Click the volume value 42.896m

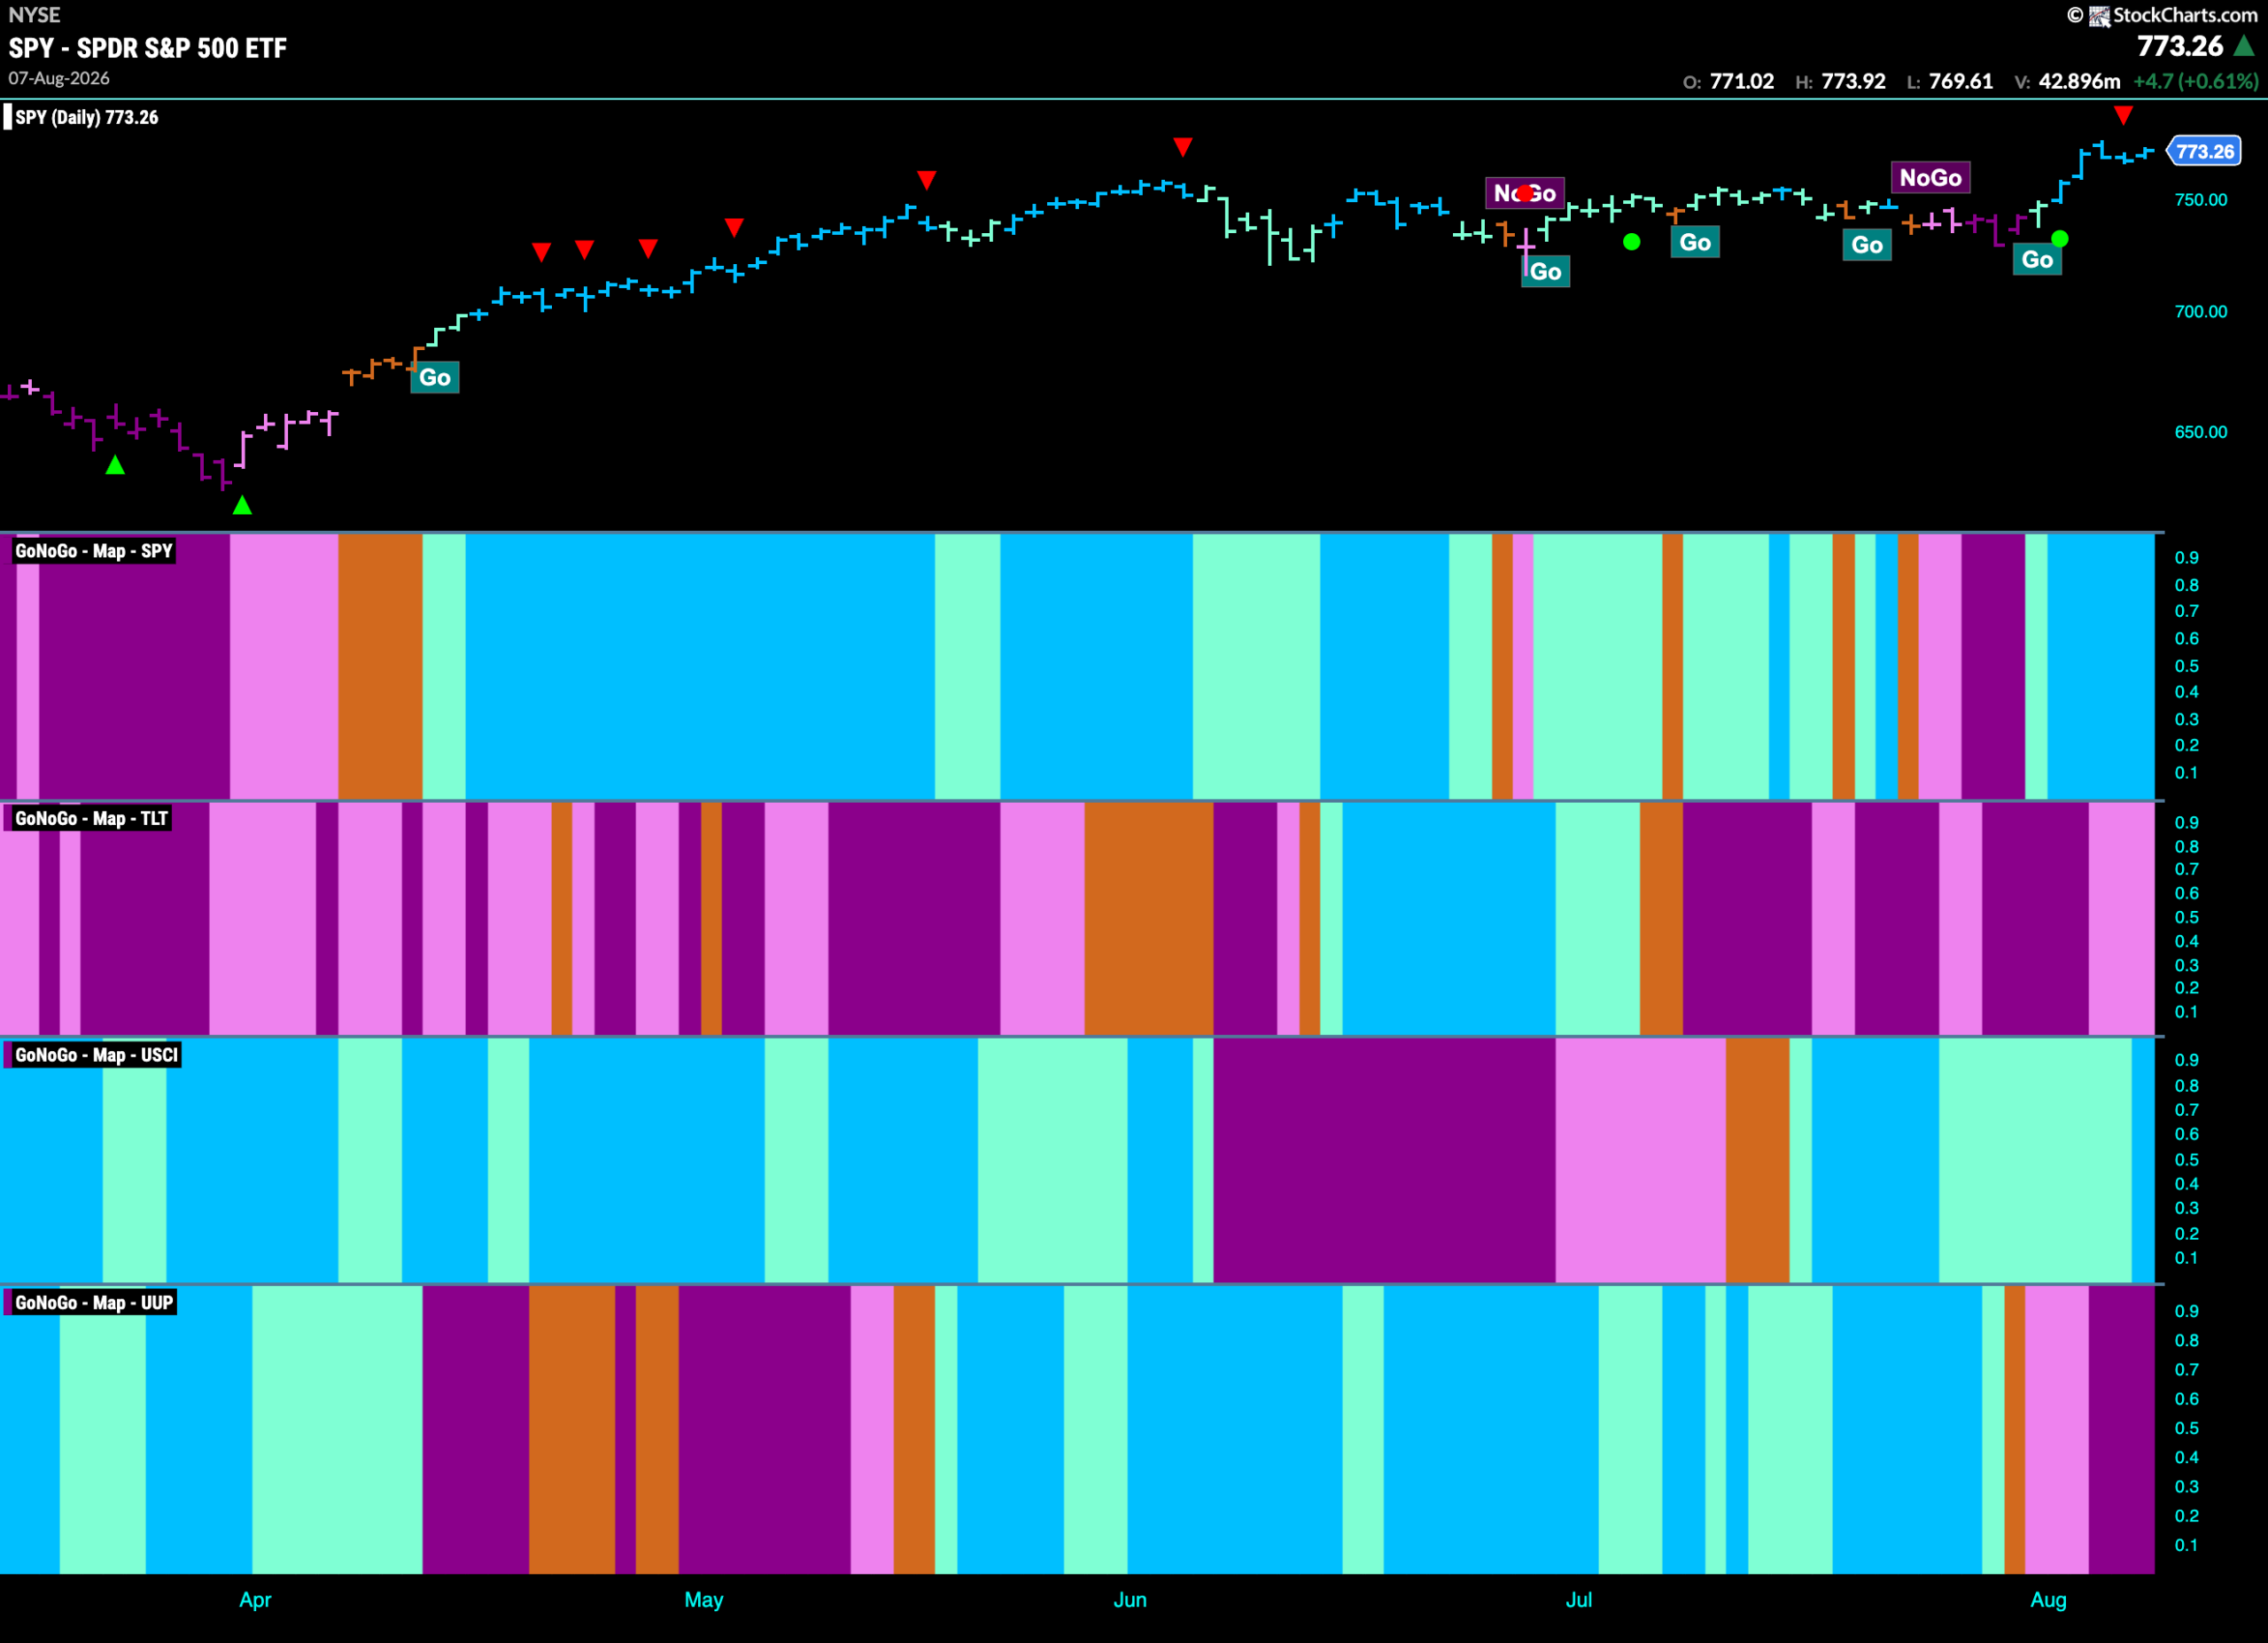[2079, 81]
